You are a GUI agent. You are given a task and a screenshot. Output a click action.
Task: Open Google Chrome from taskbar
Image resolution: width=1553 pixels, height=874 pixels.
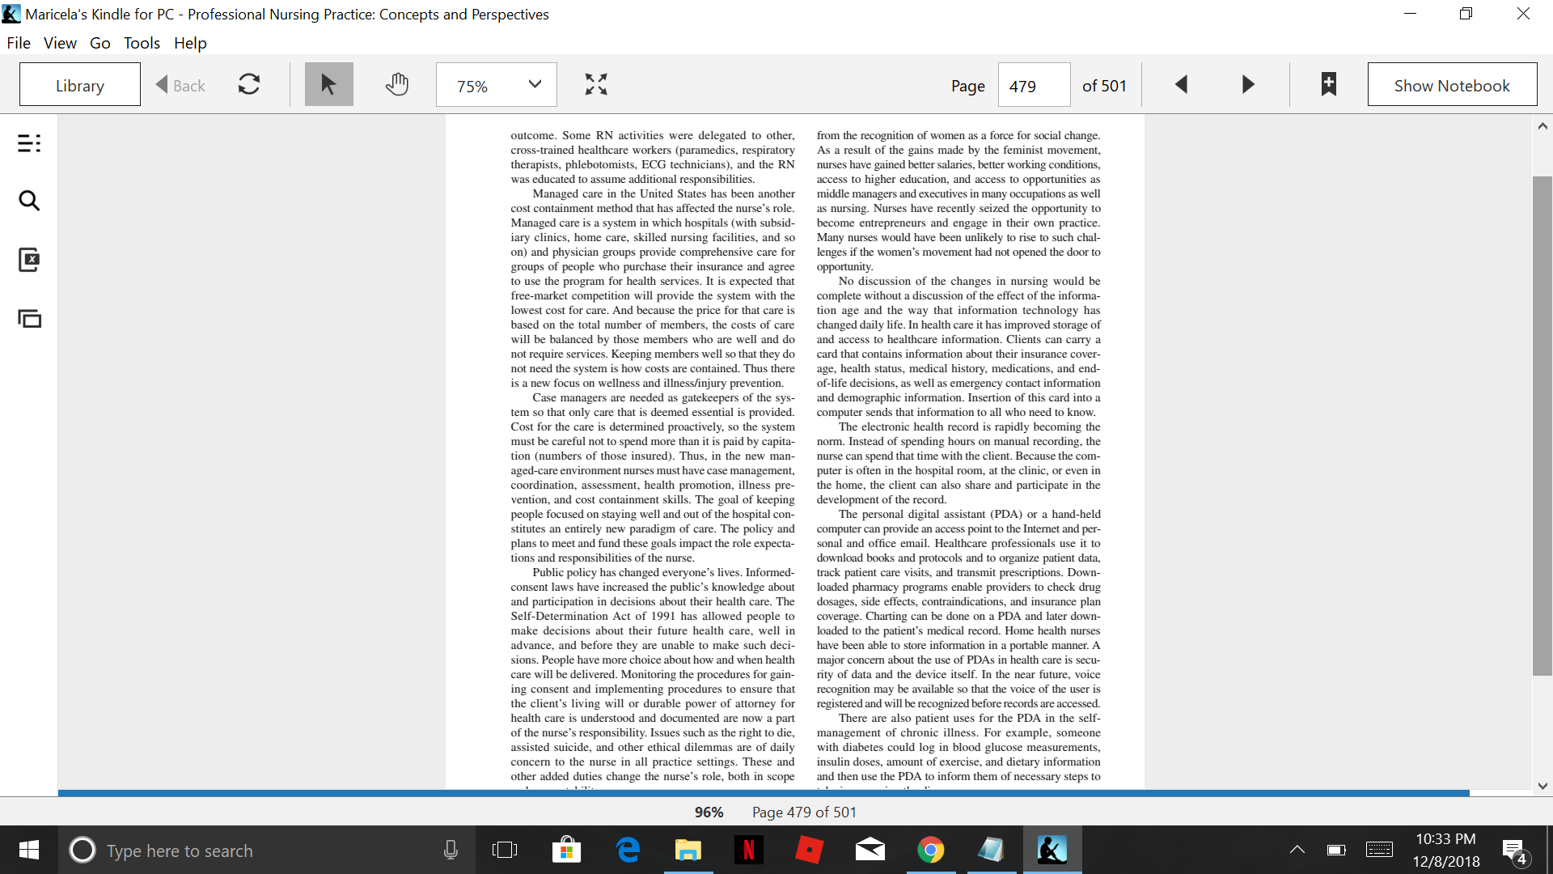click(931, 850)
